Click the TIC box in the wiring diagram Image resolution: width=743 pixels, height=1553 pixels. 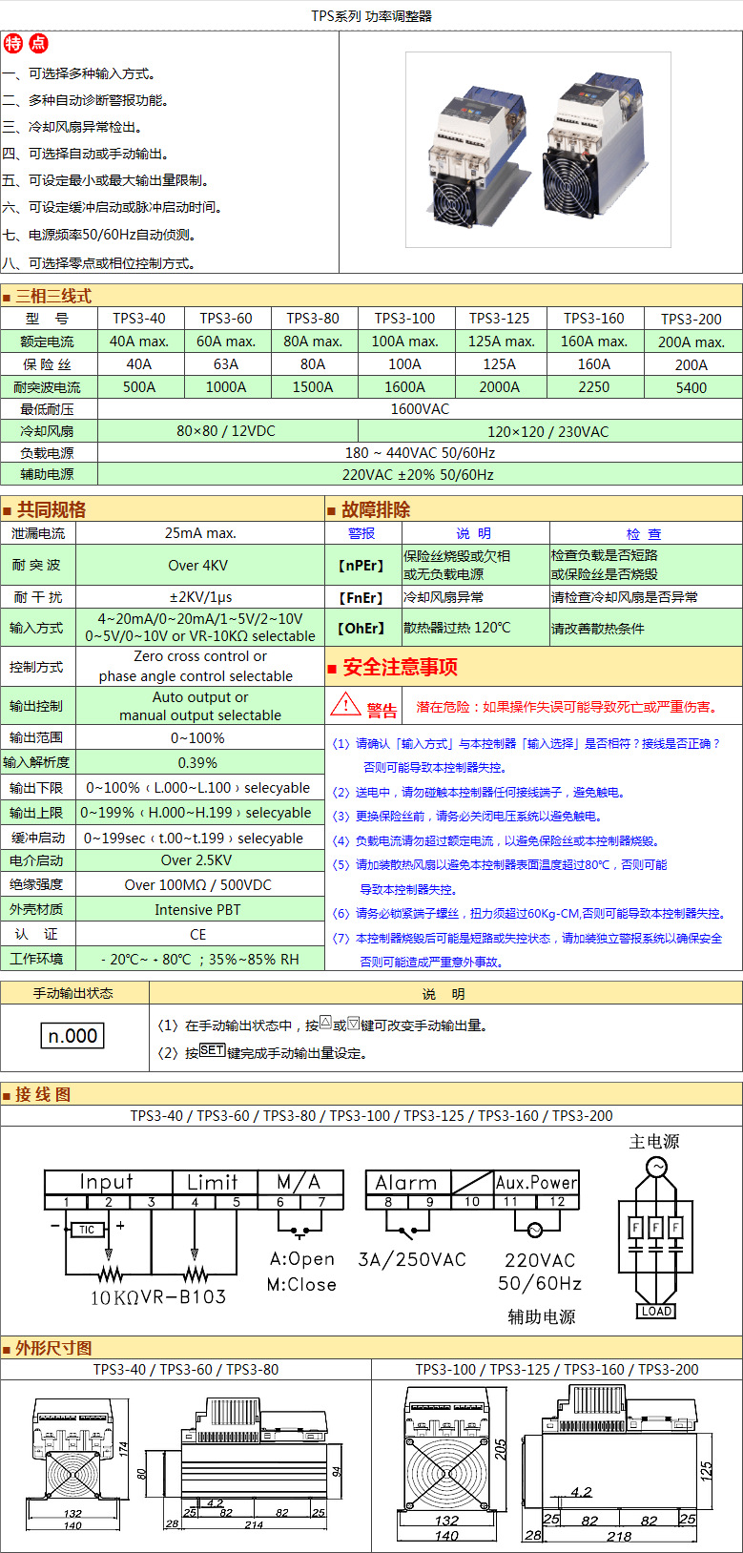click(x=87, y=1230)
